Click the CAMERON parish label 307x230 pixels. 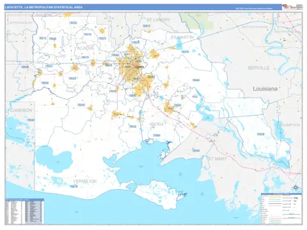pos(21,111)
